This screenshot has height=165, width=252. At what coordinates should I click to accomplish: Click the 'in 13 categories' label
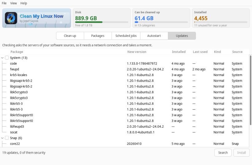[x=145, y=26]
